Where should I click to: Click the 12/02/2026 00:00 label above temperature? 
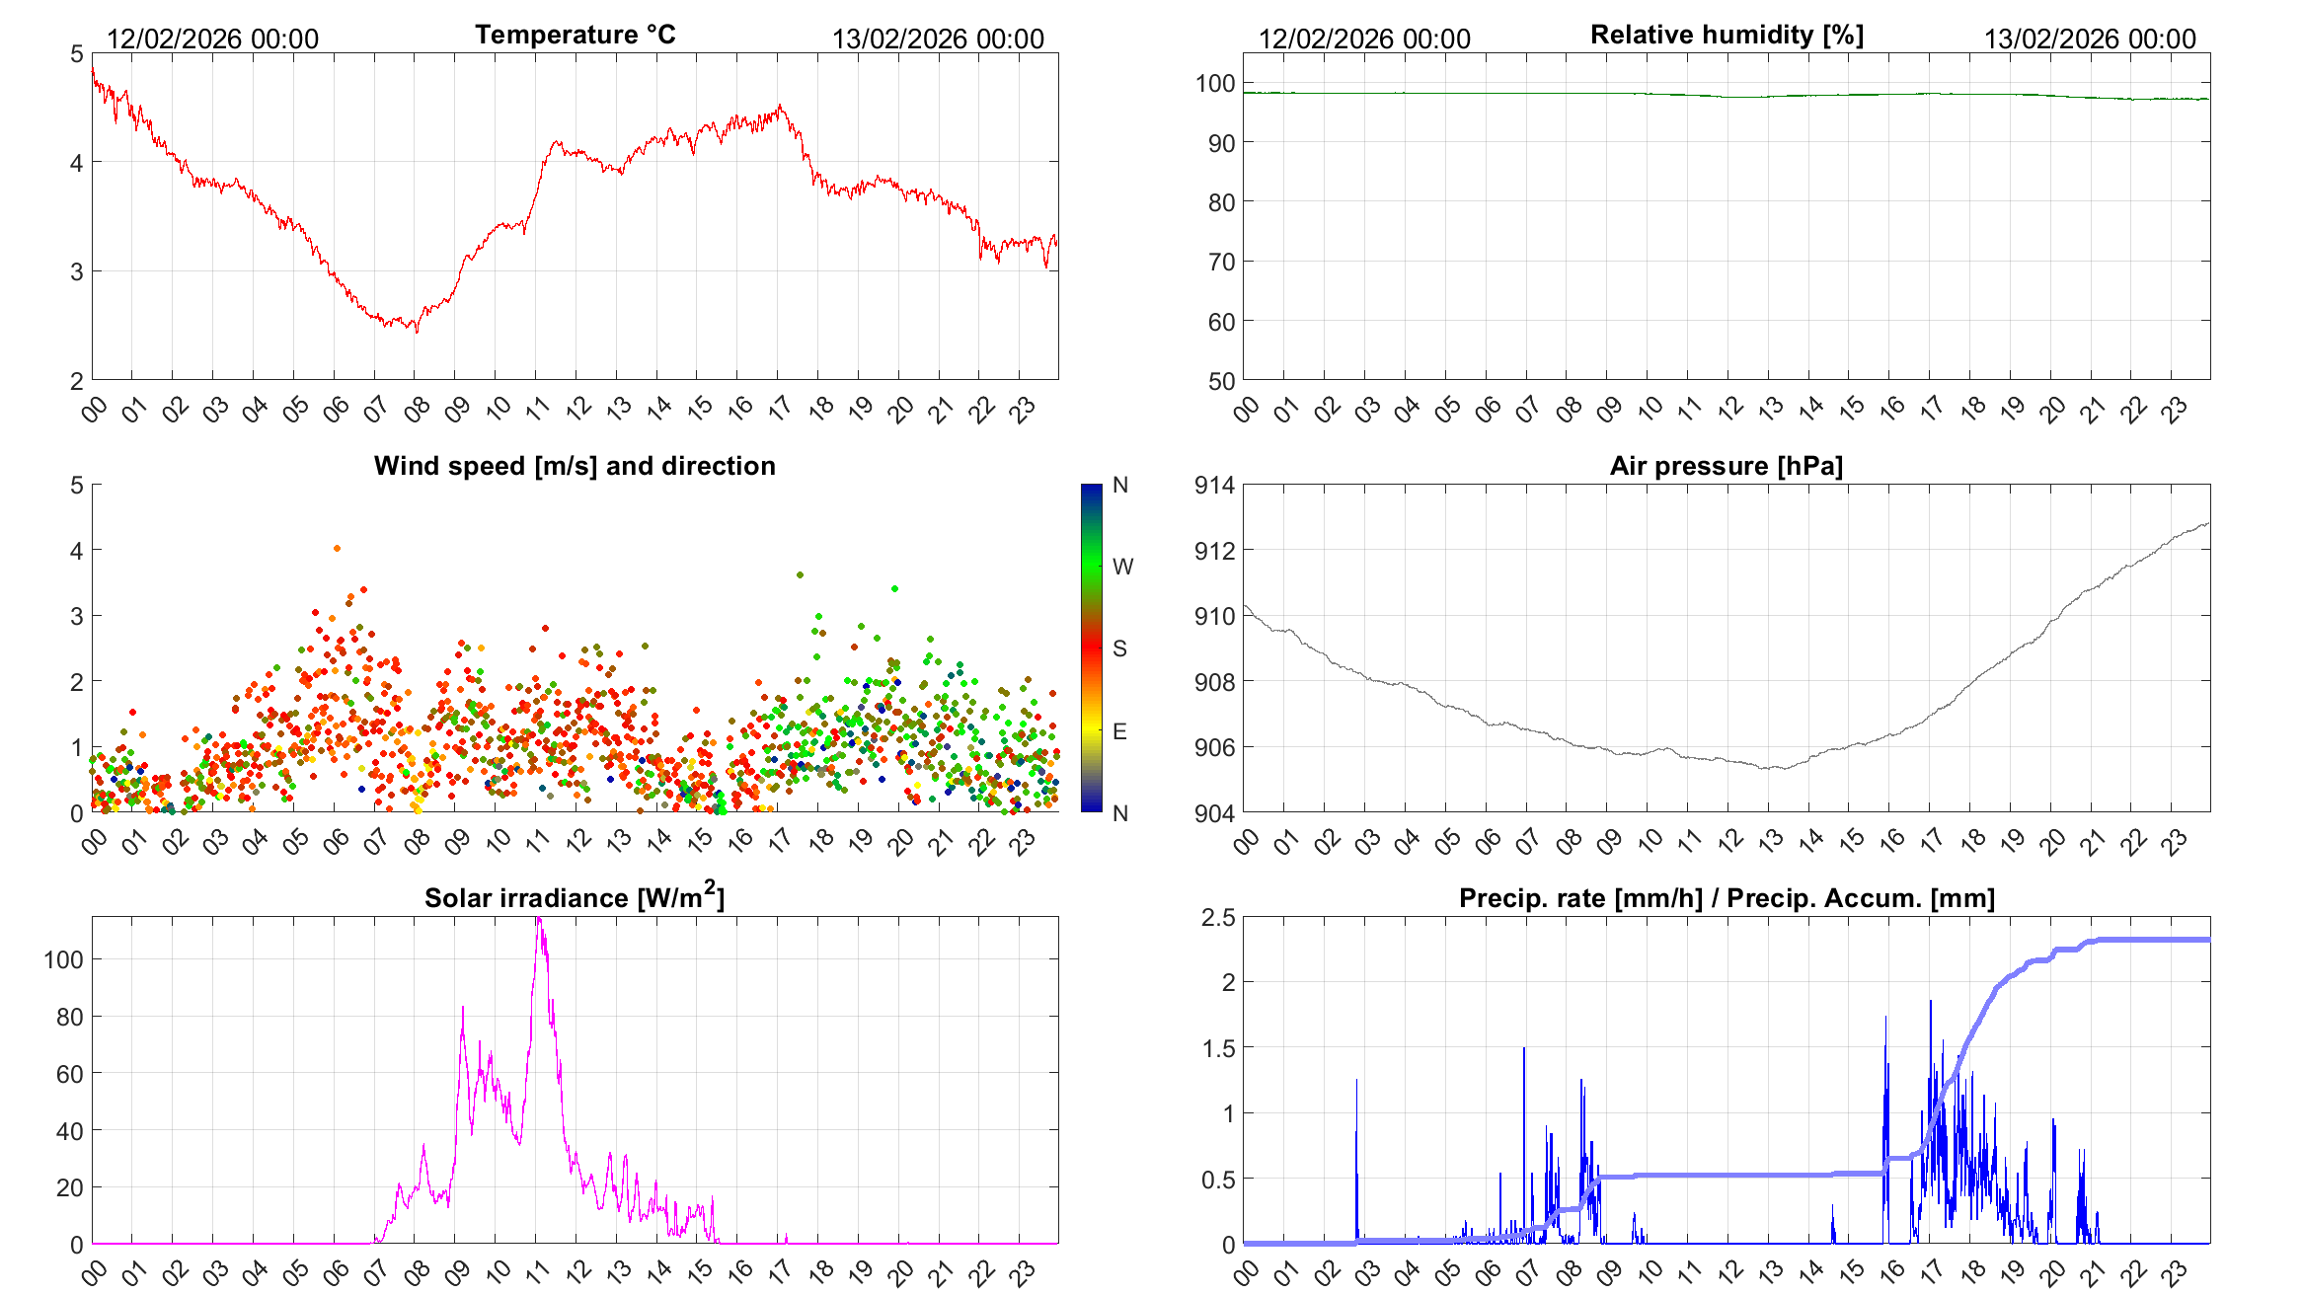coord(212,38)
